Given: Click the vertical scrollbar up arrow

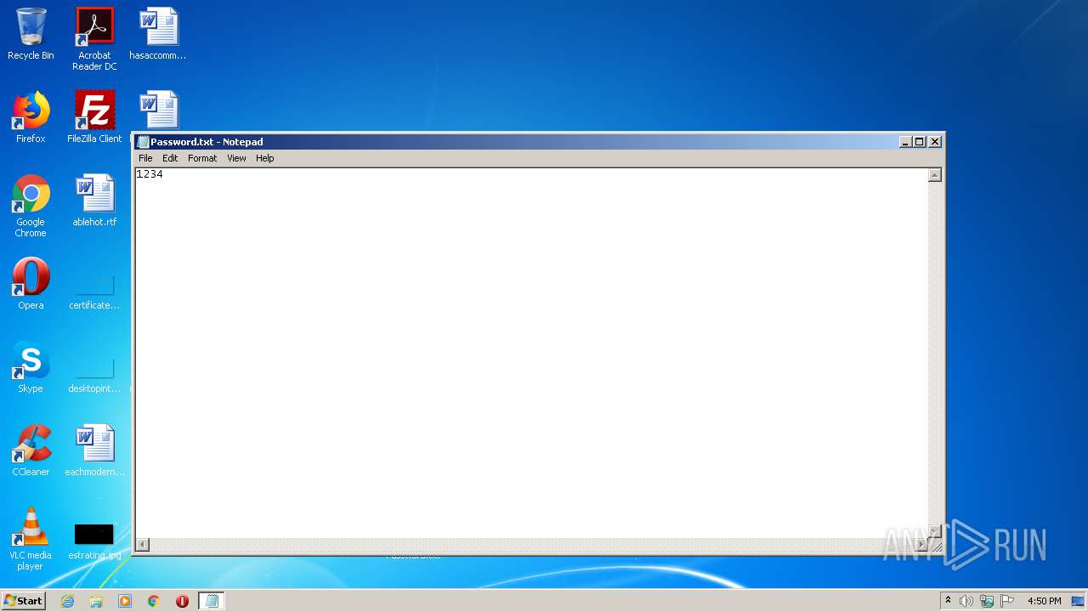Looking at the screenshot, I should point(935,175).
